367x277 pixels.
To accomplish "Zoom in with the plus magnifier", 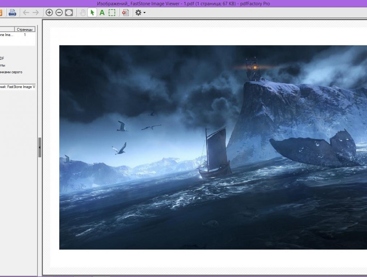I will click(x=49, y=12).
